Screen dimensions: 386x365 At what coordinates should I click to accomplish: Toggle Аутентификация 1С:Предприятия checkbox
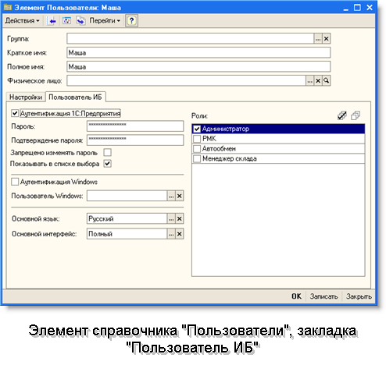pyautogui.click(x=15, y=113)
